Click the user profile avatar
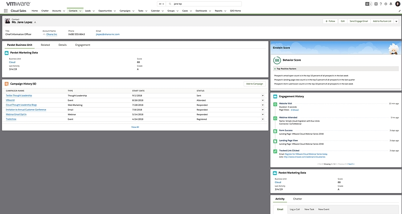Viewport: 402px width, 214px height. coord(398,4)
